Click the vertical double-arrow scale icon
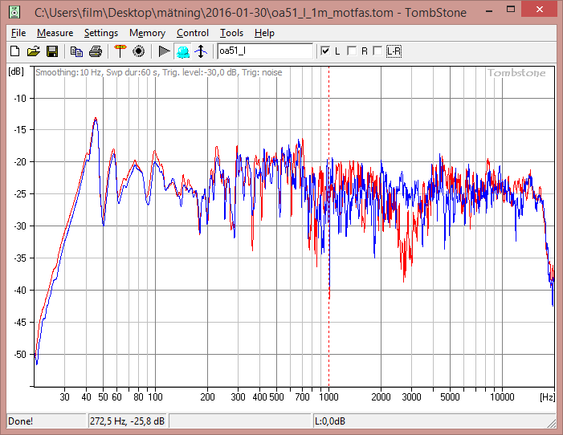Image resolution: width=563 pixels, height=435 pixels. pos(201,51)
